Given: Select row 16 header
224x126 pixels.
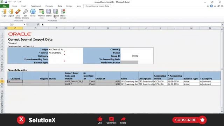Looking at the screenshot, I should 2,84.
